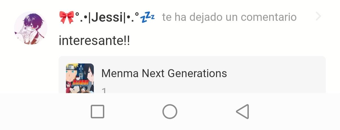Tap the Android back triangle button

(x=242, y=112)
